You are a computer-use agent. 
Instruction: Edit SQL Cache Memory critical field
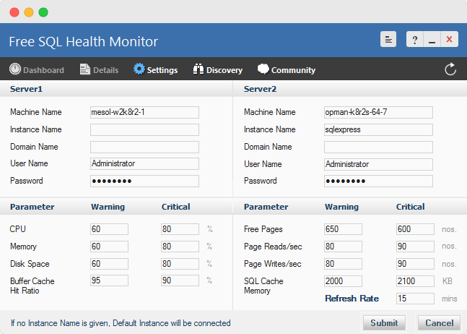[x=415, y=281]
